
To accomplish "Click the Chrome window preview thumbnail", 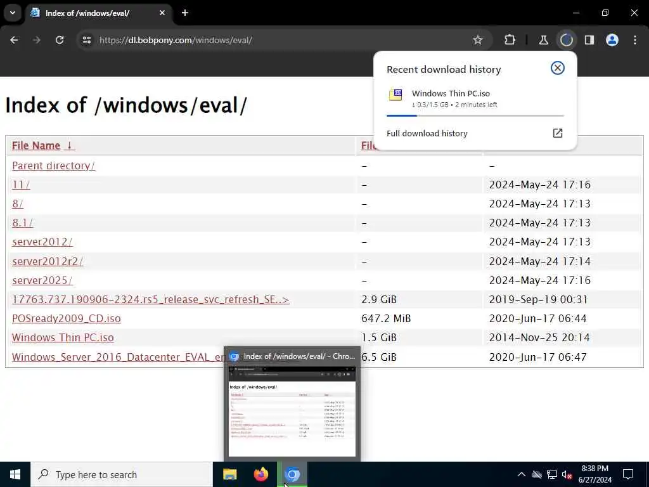I will (292, 412).
